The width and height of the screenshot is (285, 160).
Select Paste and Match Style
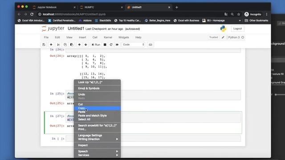pyautogui.click(x=97, y=116)
